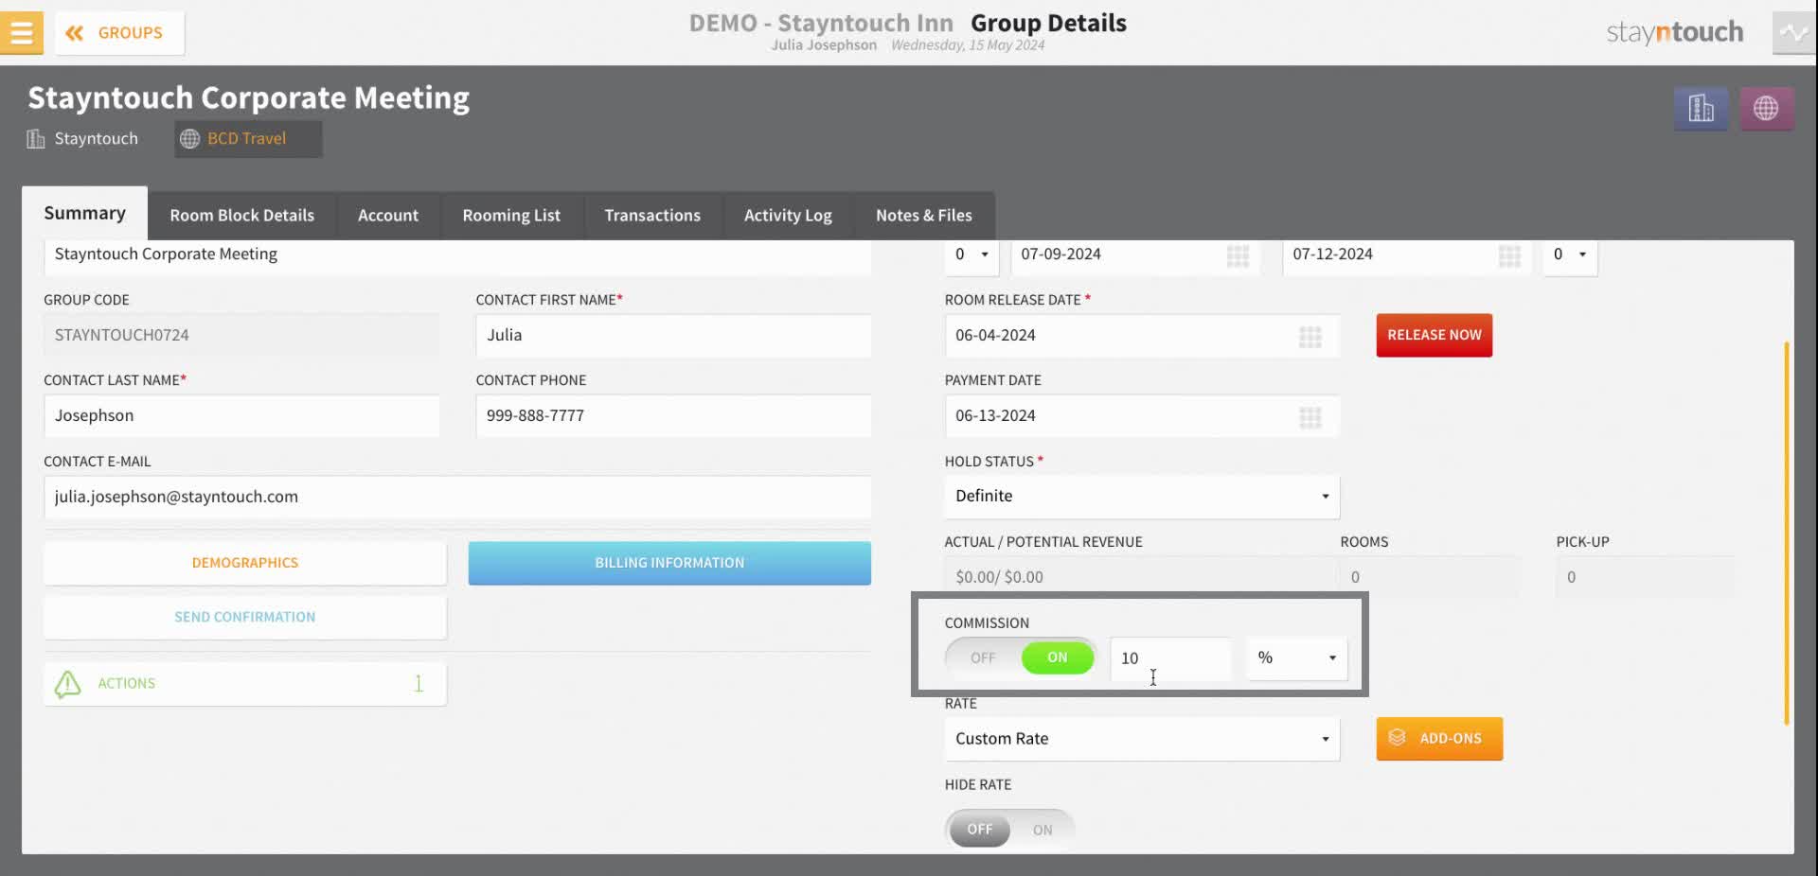Open the Transactions tab
1818x876 pixels.
pyautogui.click(x=652, y=216)
